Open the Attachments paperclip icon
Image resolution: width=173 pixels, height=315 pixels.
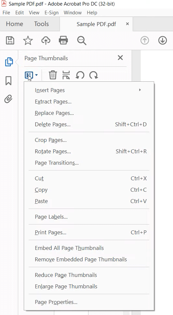[8, 99]
